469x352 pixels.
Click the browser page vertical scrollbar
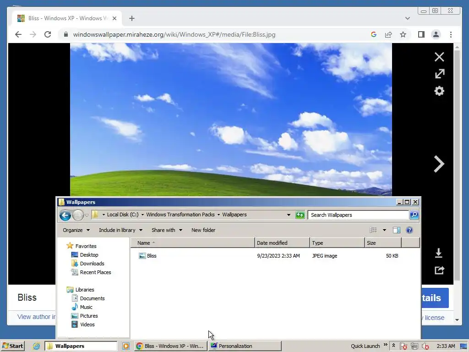click(x=457, y=165)
